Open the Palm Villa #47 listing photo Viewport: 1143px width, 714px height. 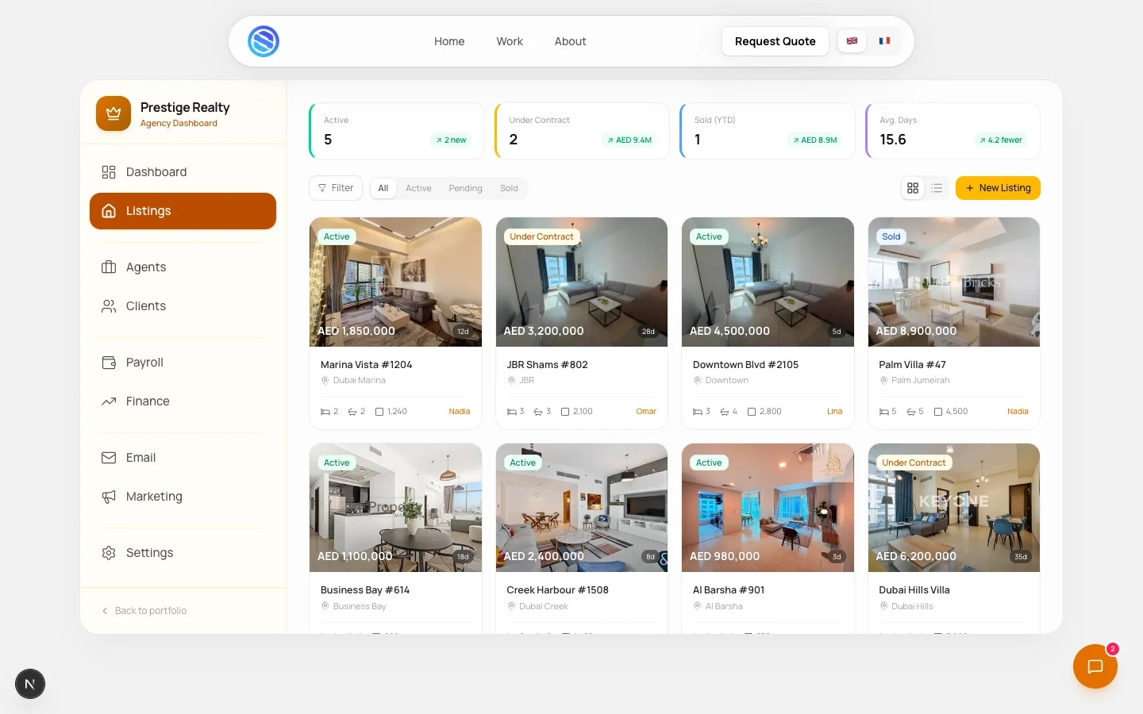[953, 282]
